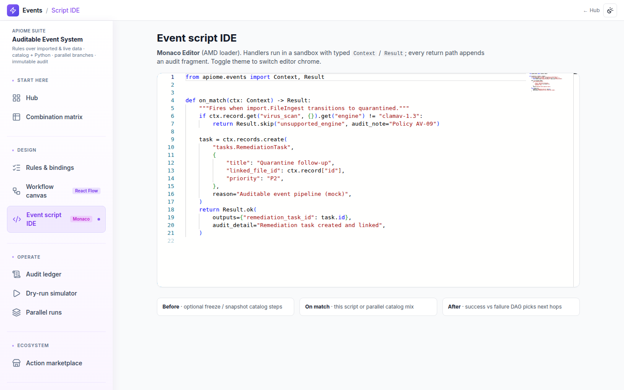The height and width of the screenshot is (390, 624).
Task: Click the Parallel runs layers icon
Action: (x=16, y=312)
